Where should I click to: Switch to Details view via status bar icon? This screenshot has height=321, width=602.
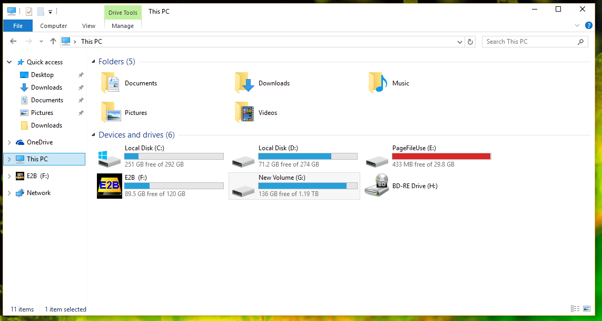pyautogui.click(x=575, y=308)
